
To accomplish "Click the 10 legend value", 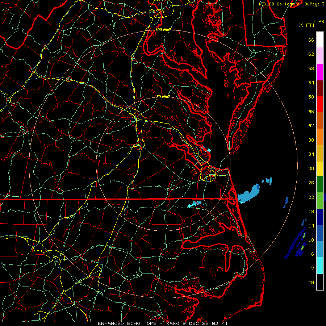I will point(311,240).
